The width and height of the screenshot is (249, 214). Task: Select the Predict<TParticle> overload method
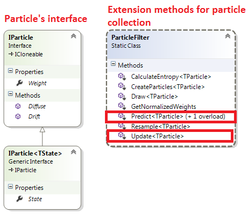click(178, 116)
